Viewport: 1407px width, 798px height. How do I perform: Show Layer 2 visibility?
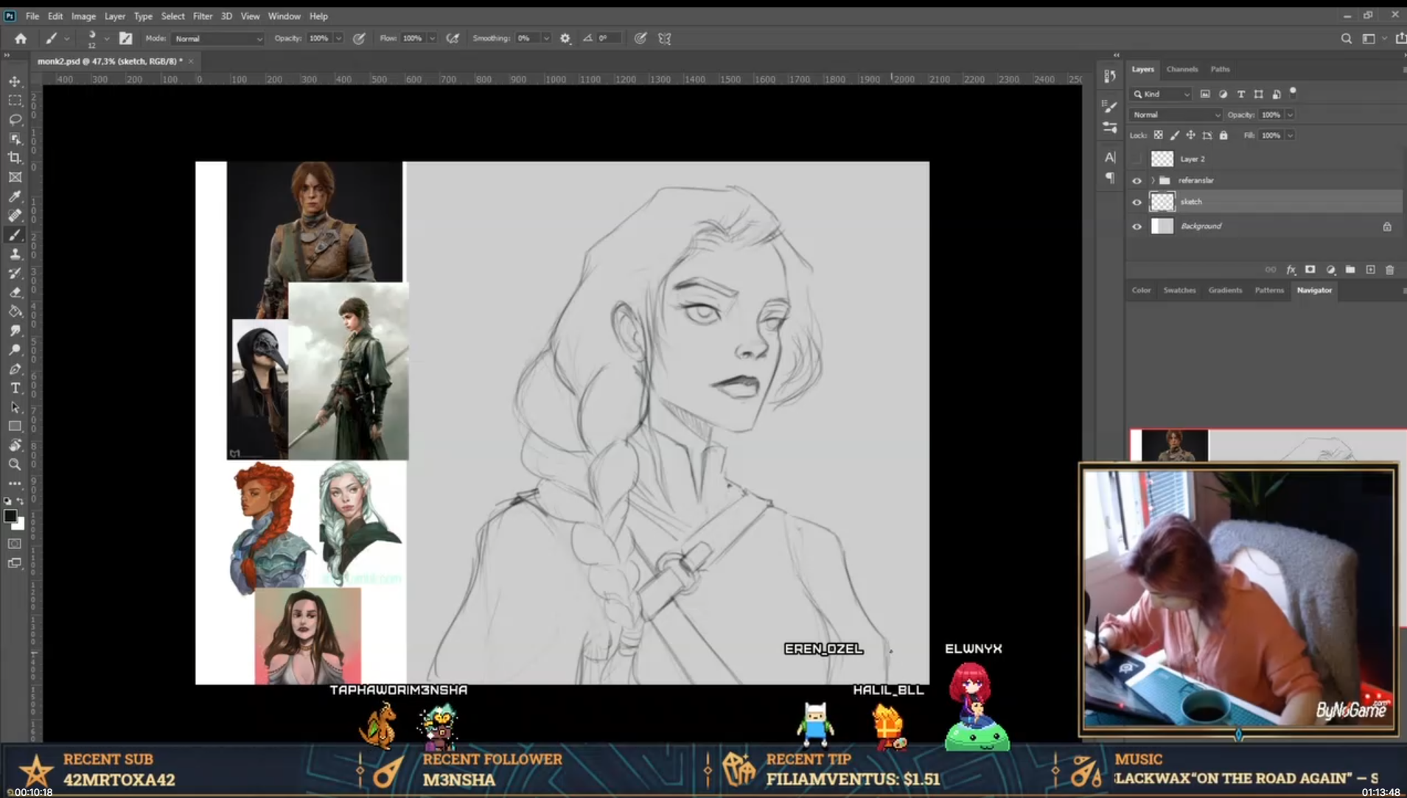coord(1137,158)
